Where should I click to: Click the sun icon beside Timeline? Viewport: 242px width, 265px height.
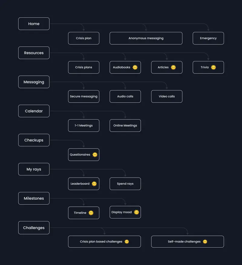tap(91, 213)
